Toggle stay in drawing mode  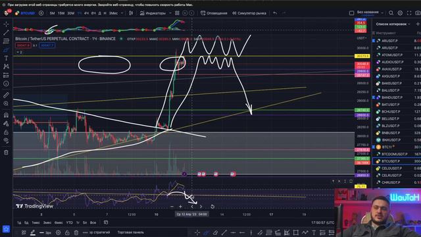pos(6,124)
